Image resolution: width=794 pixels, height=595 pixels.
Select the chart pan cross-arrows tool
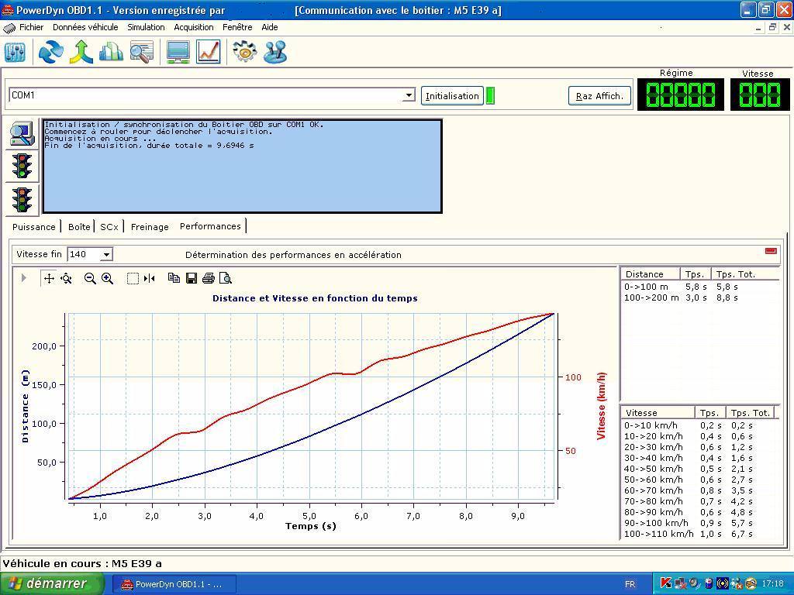49,278
